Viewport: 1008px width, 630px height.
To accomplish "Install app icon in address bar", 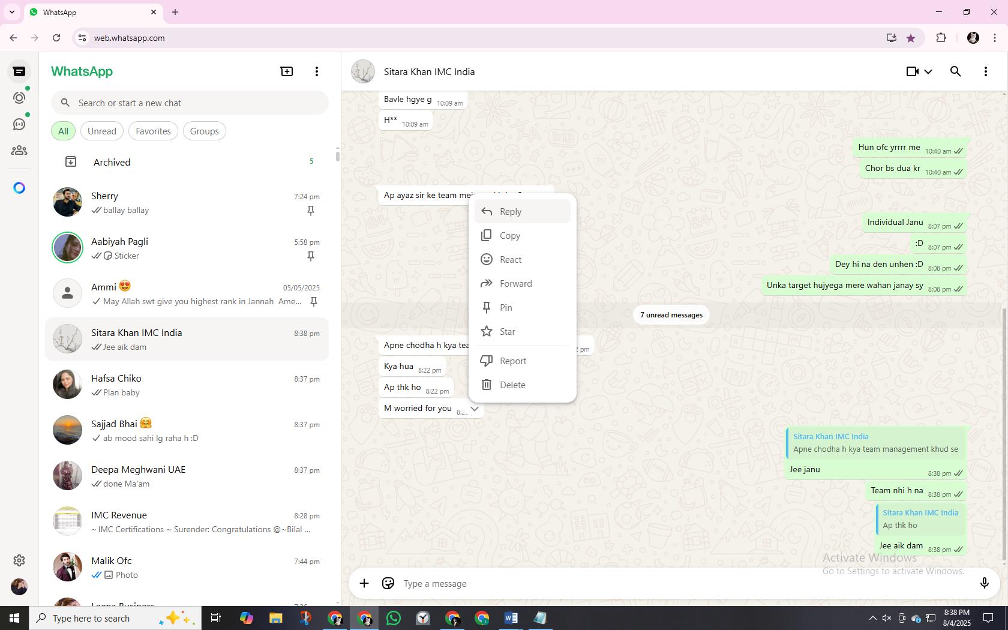I will [892, 38].
